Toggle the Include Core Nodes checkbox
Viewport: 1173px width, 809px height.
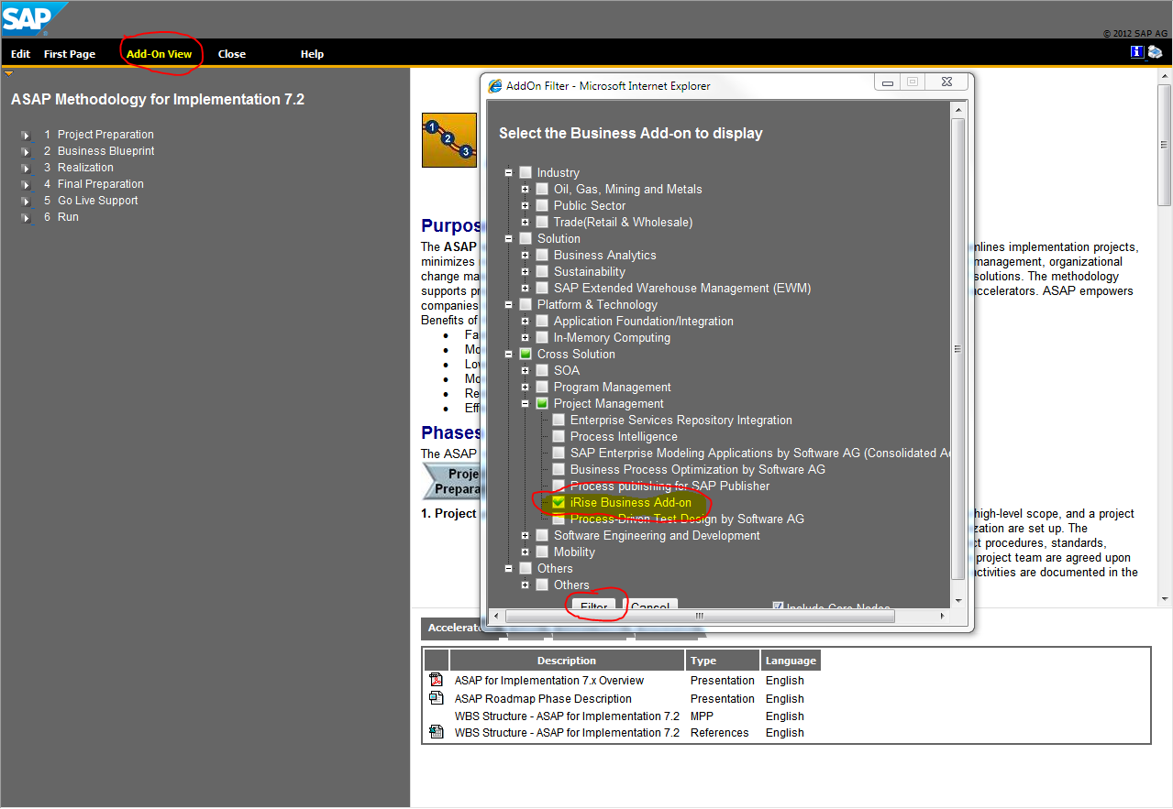pos(778,607)
